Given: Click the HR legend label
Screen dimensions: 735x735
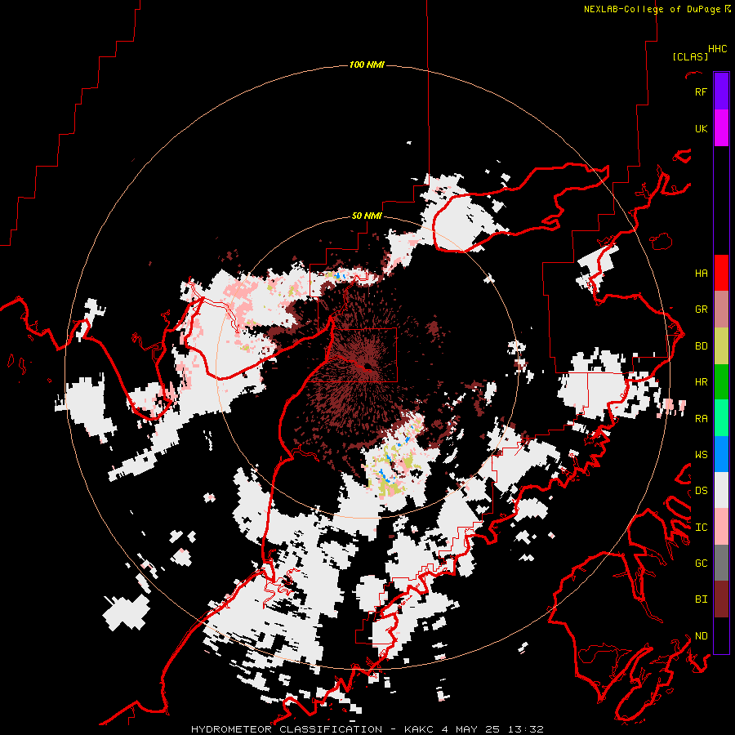Looking at the screenshot, I should (701, 382).
